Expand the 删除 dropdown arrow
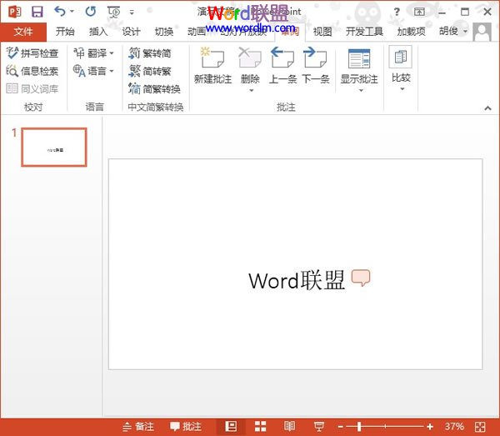This screenshot has width=500, height=436. pos(252,91)
